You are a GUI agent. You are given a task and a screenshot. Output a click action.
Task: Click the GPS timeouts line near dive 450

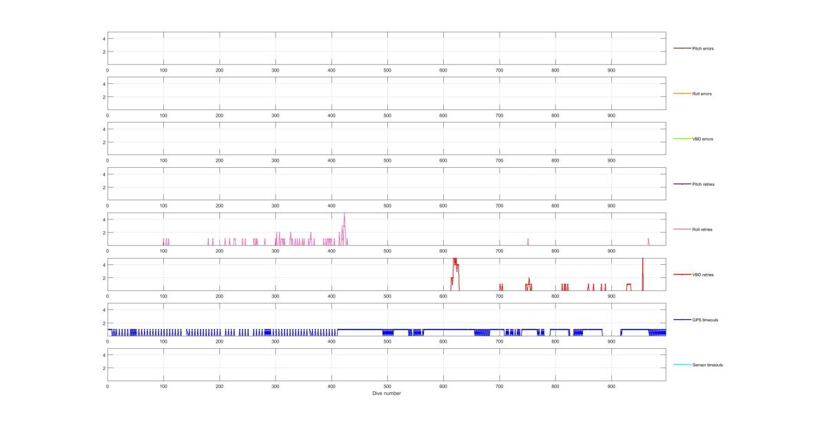pos(360,329)
